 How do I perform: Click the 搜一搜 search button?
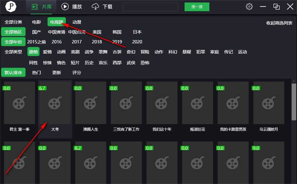click(x=197, y=7)
